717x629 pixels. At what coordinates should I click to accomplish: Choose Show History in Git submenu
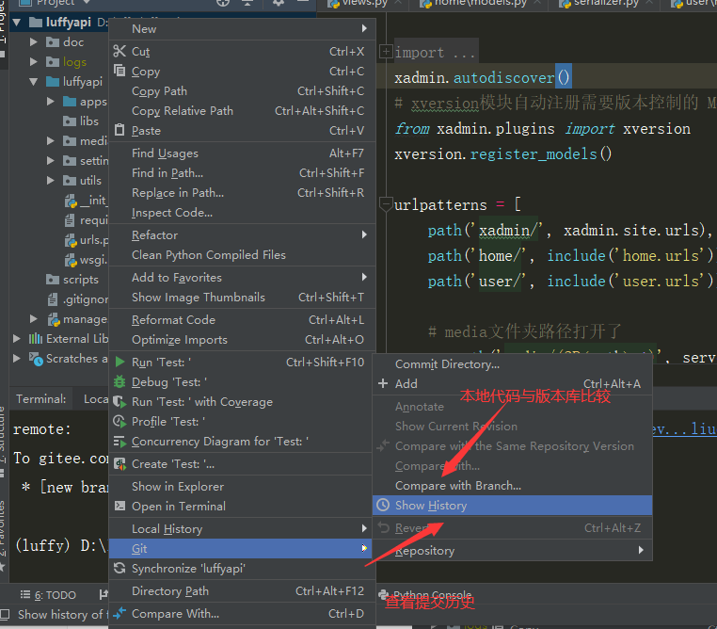[x=512, y=505]
